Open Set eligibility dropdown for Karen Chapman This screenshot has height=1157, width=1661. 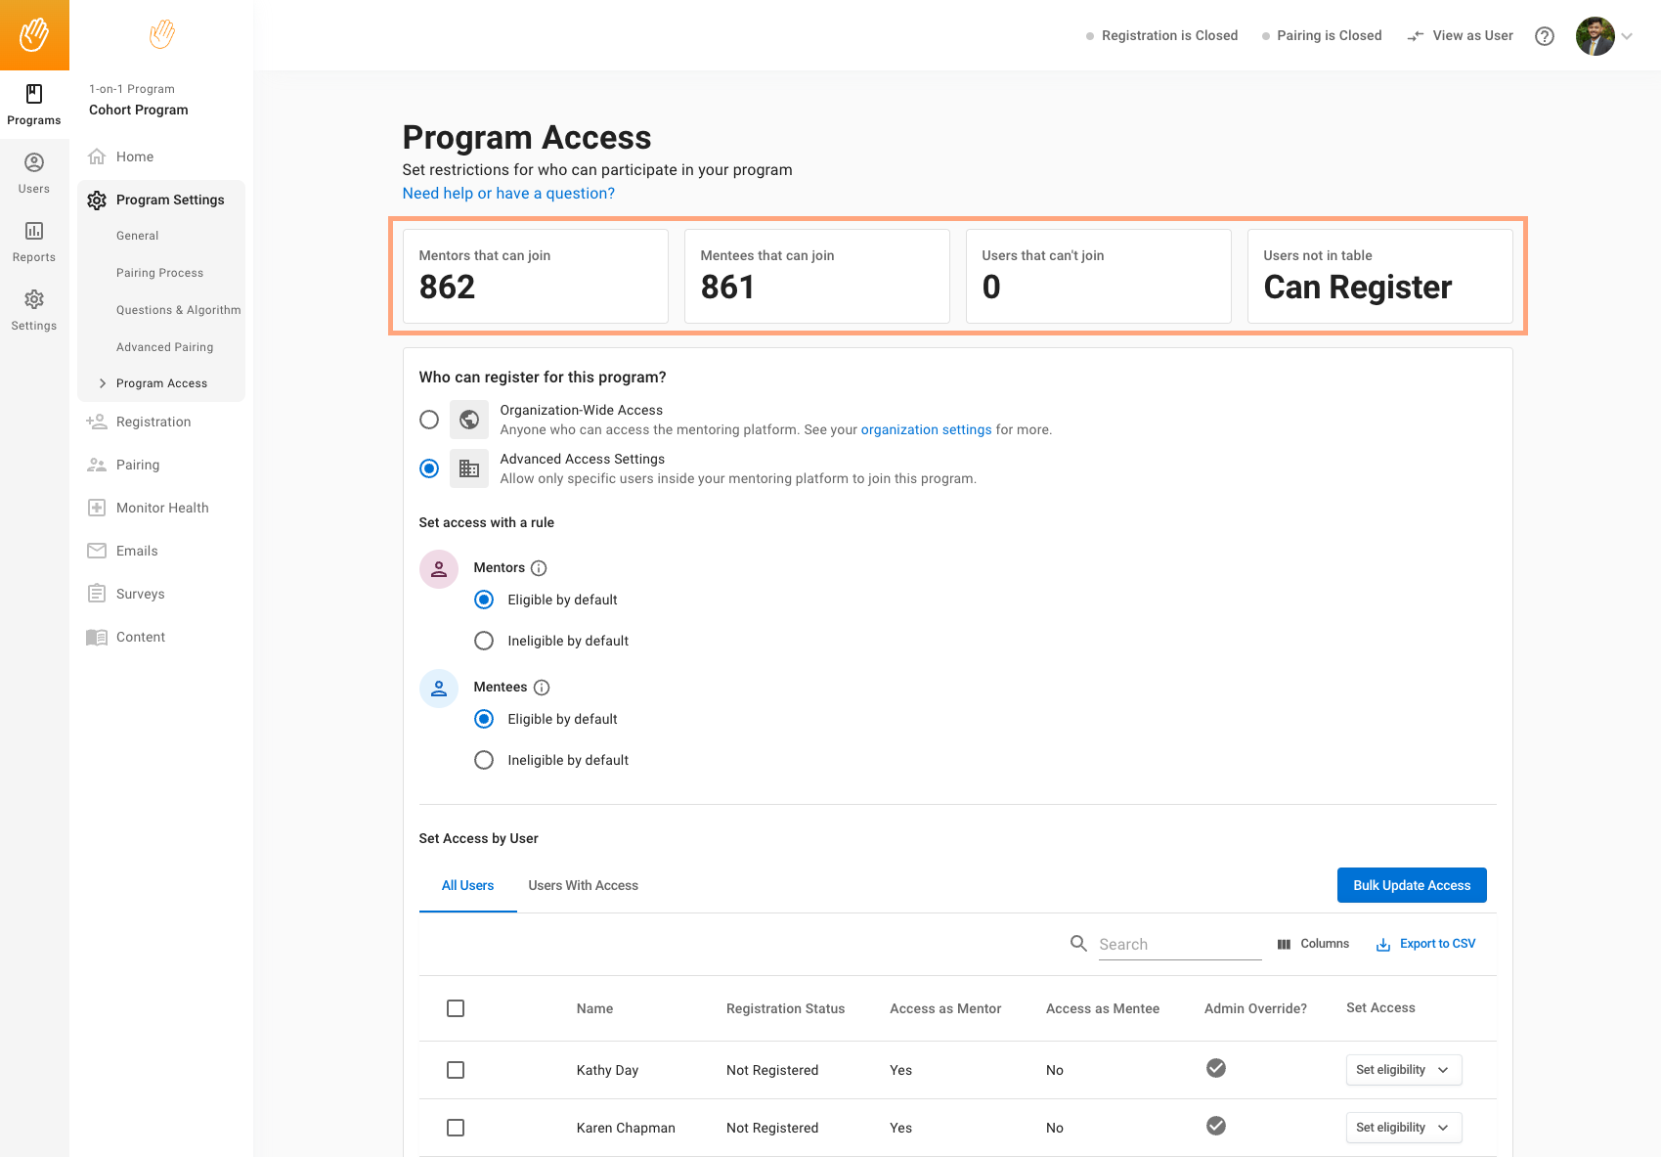1404,1128
